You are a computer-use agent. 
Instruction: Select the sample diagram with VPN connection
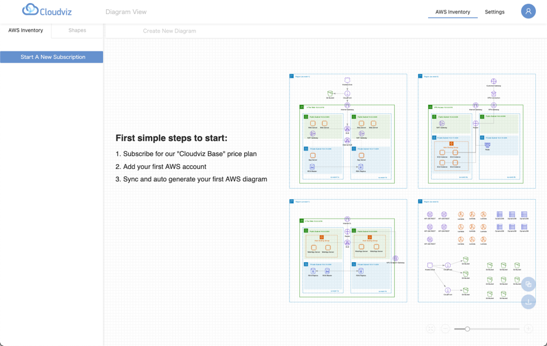(476, 131)
